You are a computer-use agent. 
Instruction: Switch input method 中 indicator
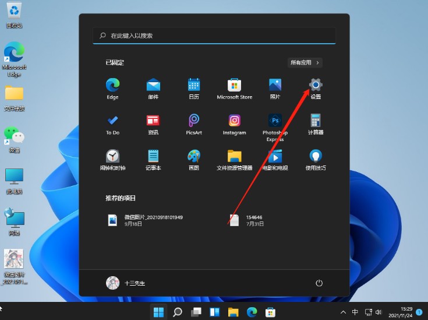click(355, 312)
